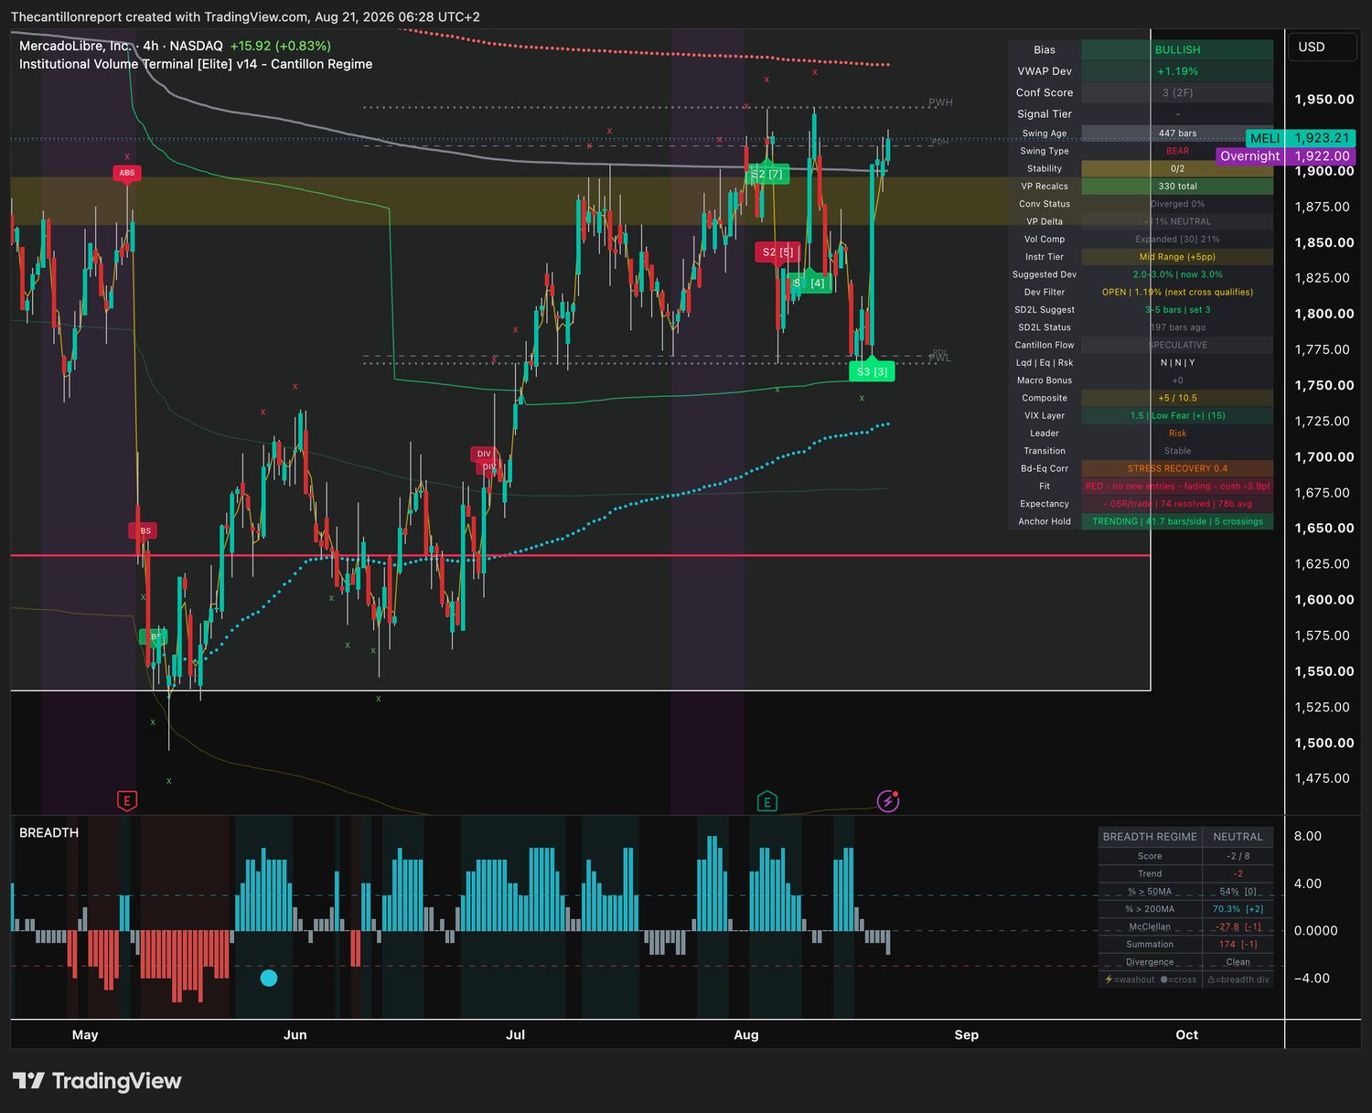The height and width of the screenshot is (1113, 1372).
Task: Click the 70.3% [+2] breadth value
Action: click(x=1238, y=909)
